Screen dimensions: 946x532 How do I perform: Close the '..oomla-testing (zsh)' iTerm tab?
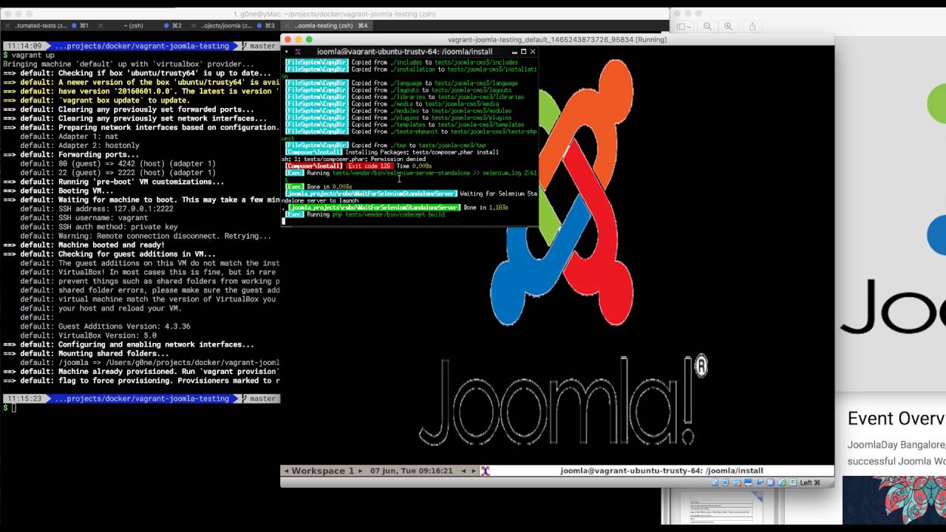tap(287, 26)
